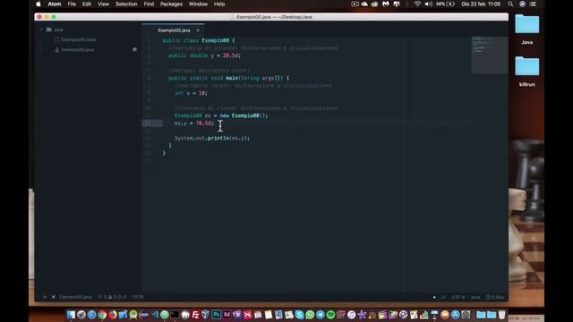Launch Firefox from the dock
Image resolution: width=573 pixels, height=322 pixels.
[113, 314]
